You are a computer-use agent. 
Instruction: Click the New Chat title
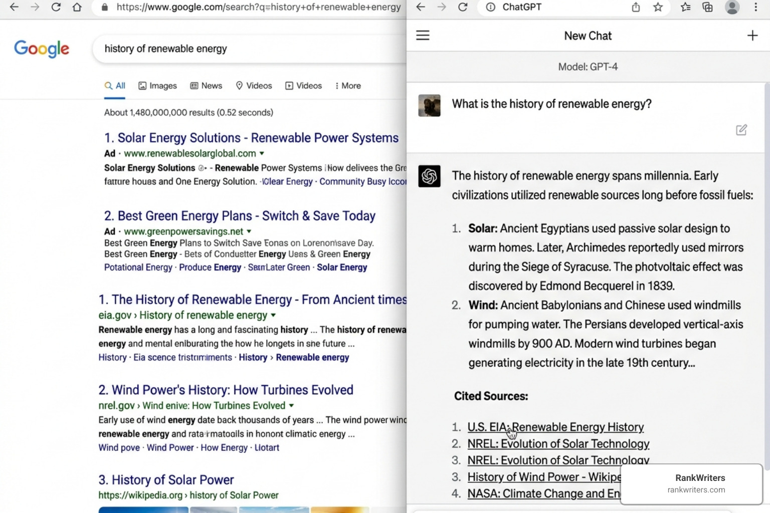click(588, 36)
